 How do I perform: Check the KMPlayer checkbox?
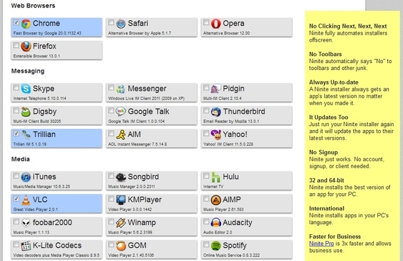pos(111,199)
